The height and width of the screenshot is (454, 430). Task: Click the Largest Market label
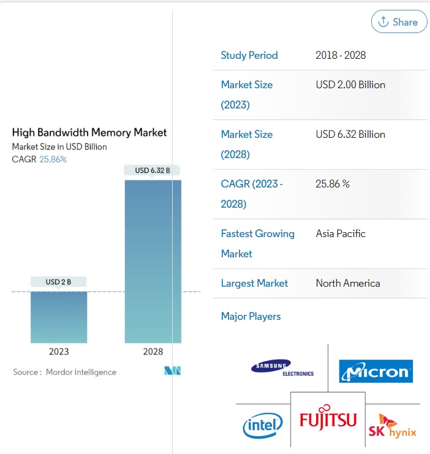(x=254, y=283)
